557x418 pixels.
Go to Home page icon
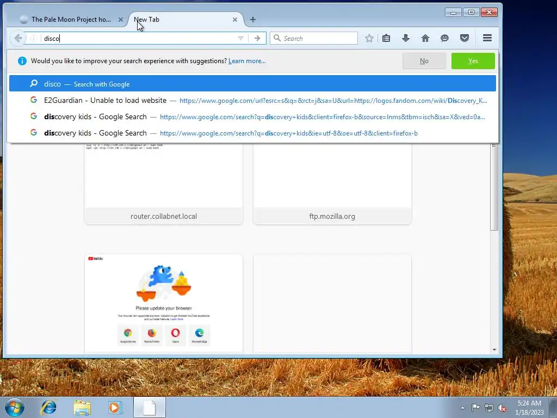[425, 38]
